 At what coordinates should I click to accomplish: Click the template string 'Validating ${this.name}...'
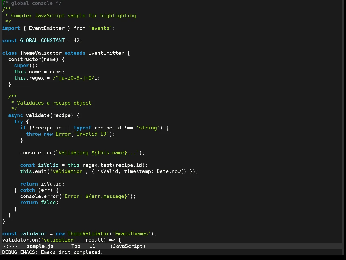(97, 153)
